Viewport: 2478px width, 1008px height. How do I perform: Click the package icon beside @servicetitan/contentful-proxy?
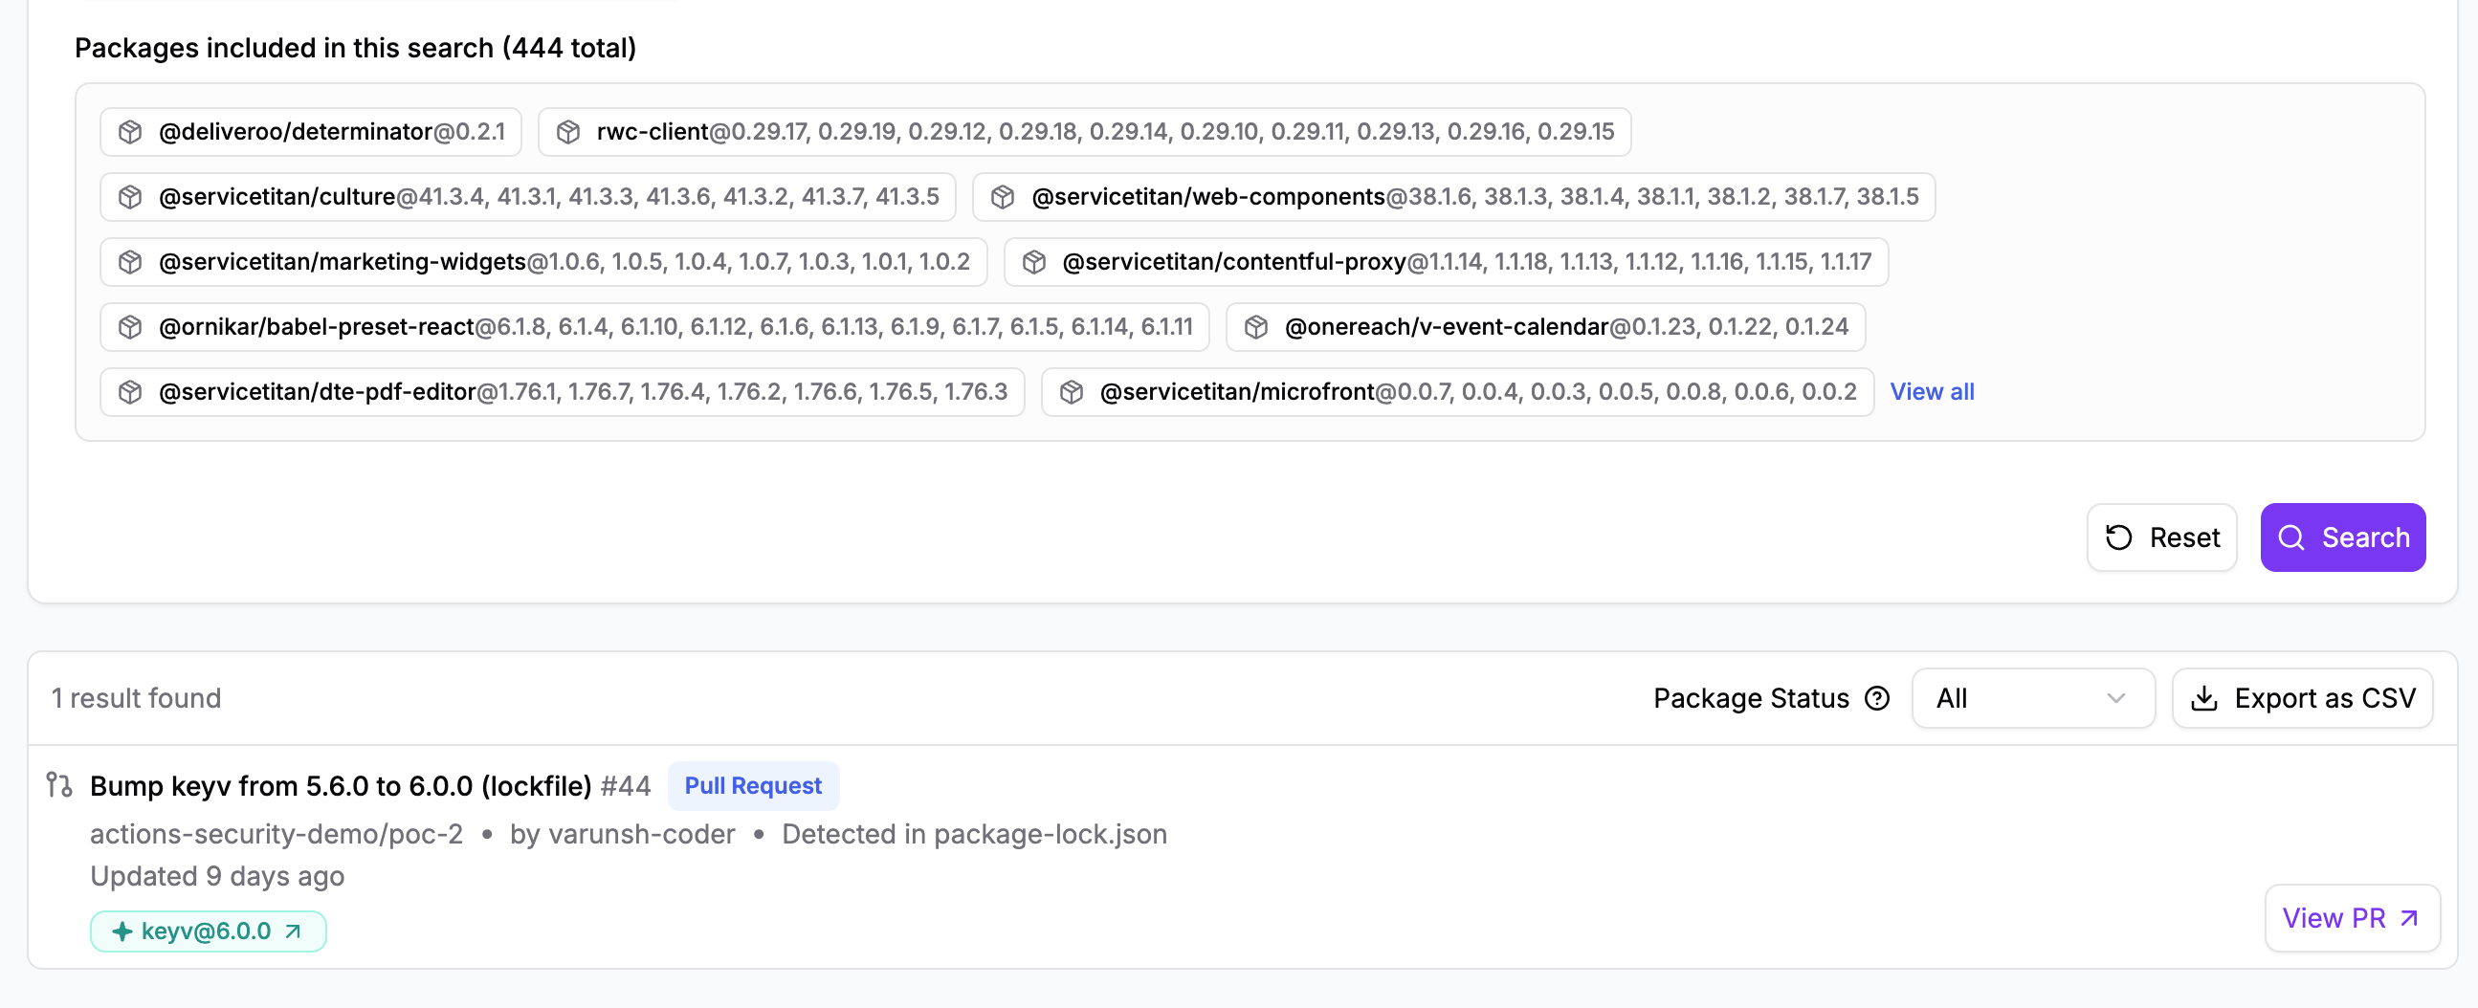1034,262
